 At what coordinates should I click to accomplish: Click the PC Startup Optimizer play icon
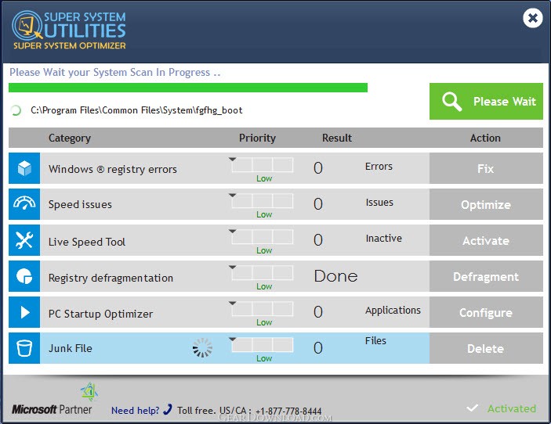click(24, 313)
